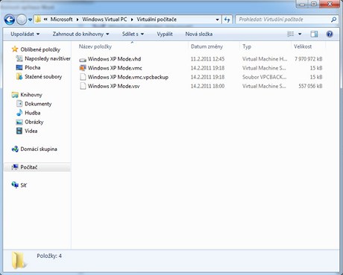The height and width of the screenshot is (275, 343).
Task: Click the Domácí skupina homegroup icon
Action: click(15, 149)
